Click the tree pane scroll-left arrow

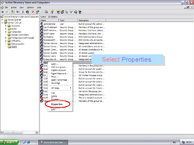point(2,132)
